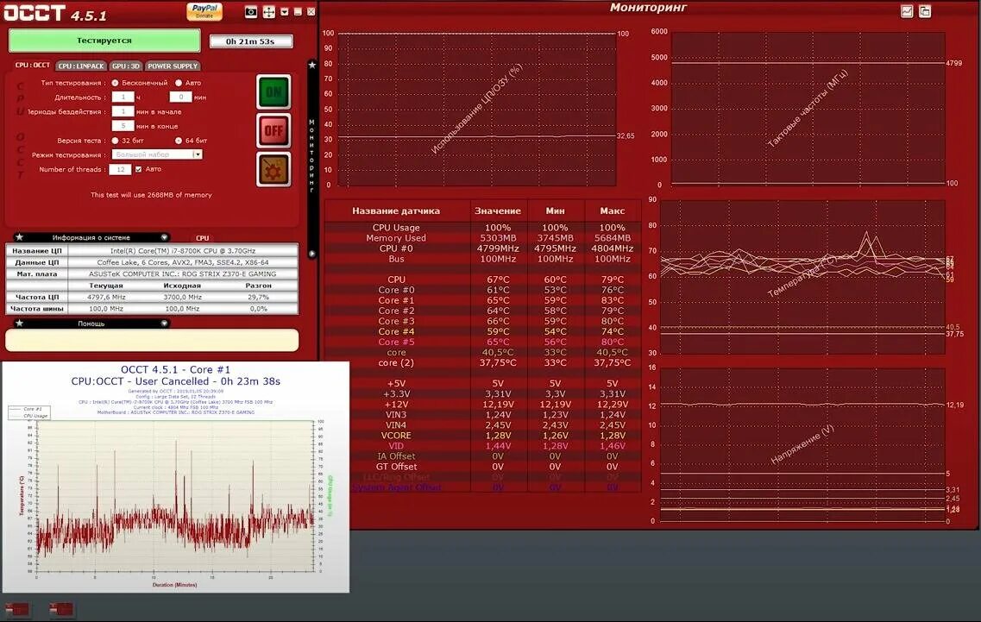Stop the test with red OFF button

[x=274, y=131]
